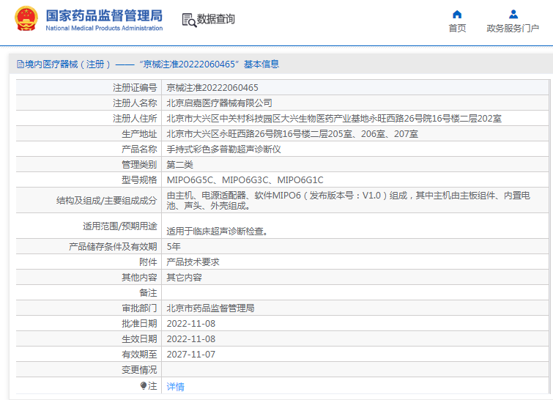Click the 生产地址 address value
This screenshot has height=400, width=553.
(x=292, y=133)
